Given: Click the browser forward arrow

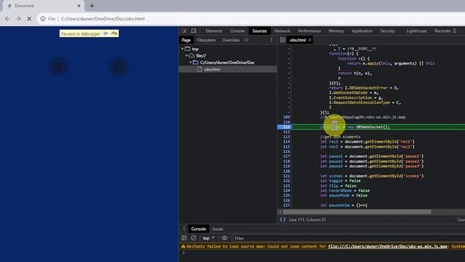Looking at the screenshot, I should coord(18,19).
